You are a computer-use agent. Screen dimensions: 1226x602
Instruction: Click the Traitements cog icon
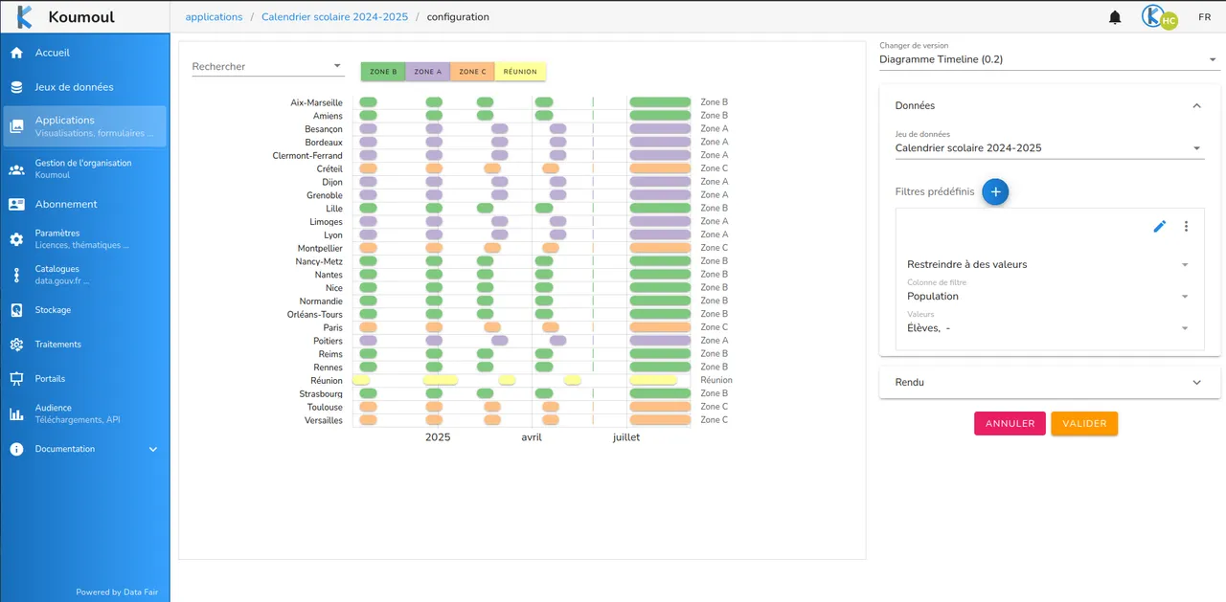click(16, 345)
